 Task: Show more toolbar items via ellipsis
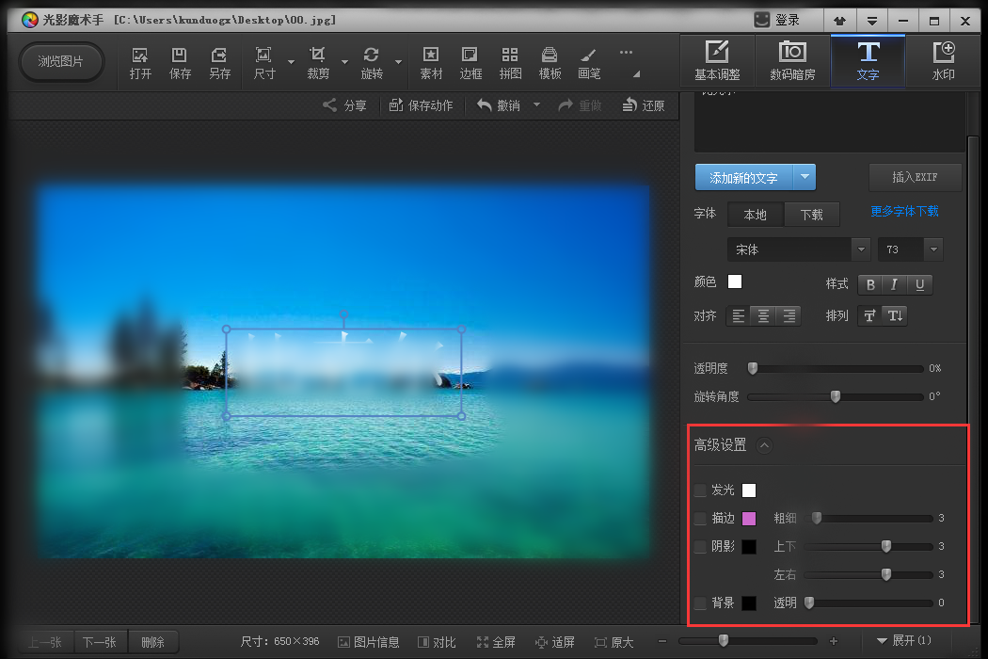[626, 53]
